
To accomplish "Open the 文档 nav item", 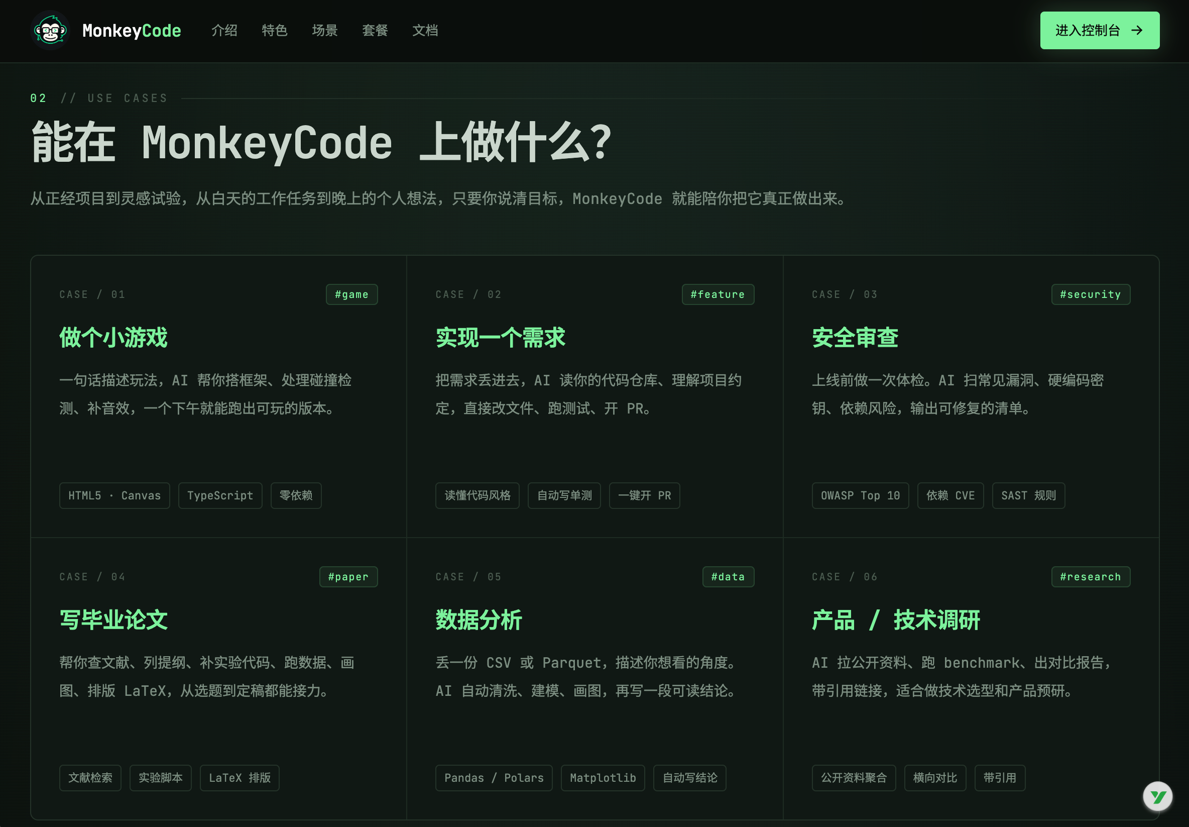I will pyautogui.click(x=425, y=30).
